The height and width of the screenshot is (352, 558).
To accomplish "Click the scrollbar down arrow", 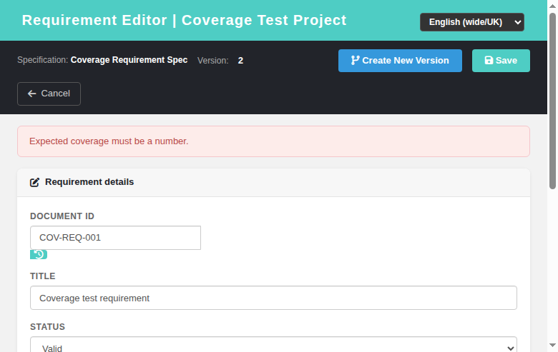I will (x=552, y=346).
